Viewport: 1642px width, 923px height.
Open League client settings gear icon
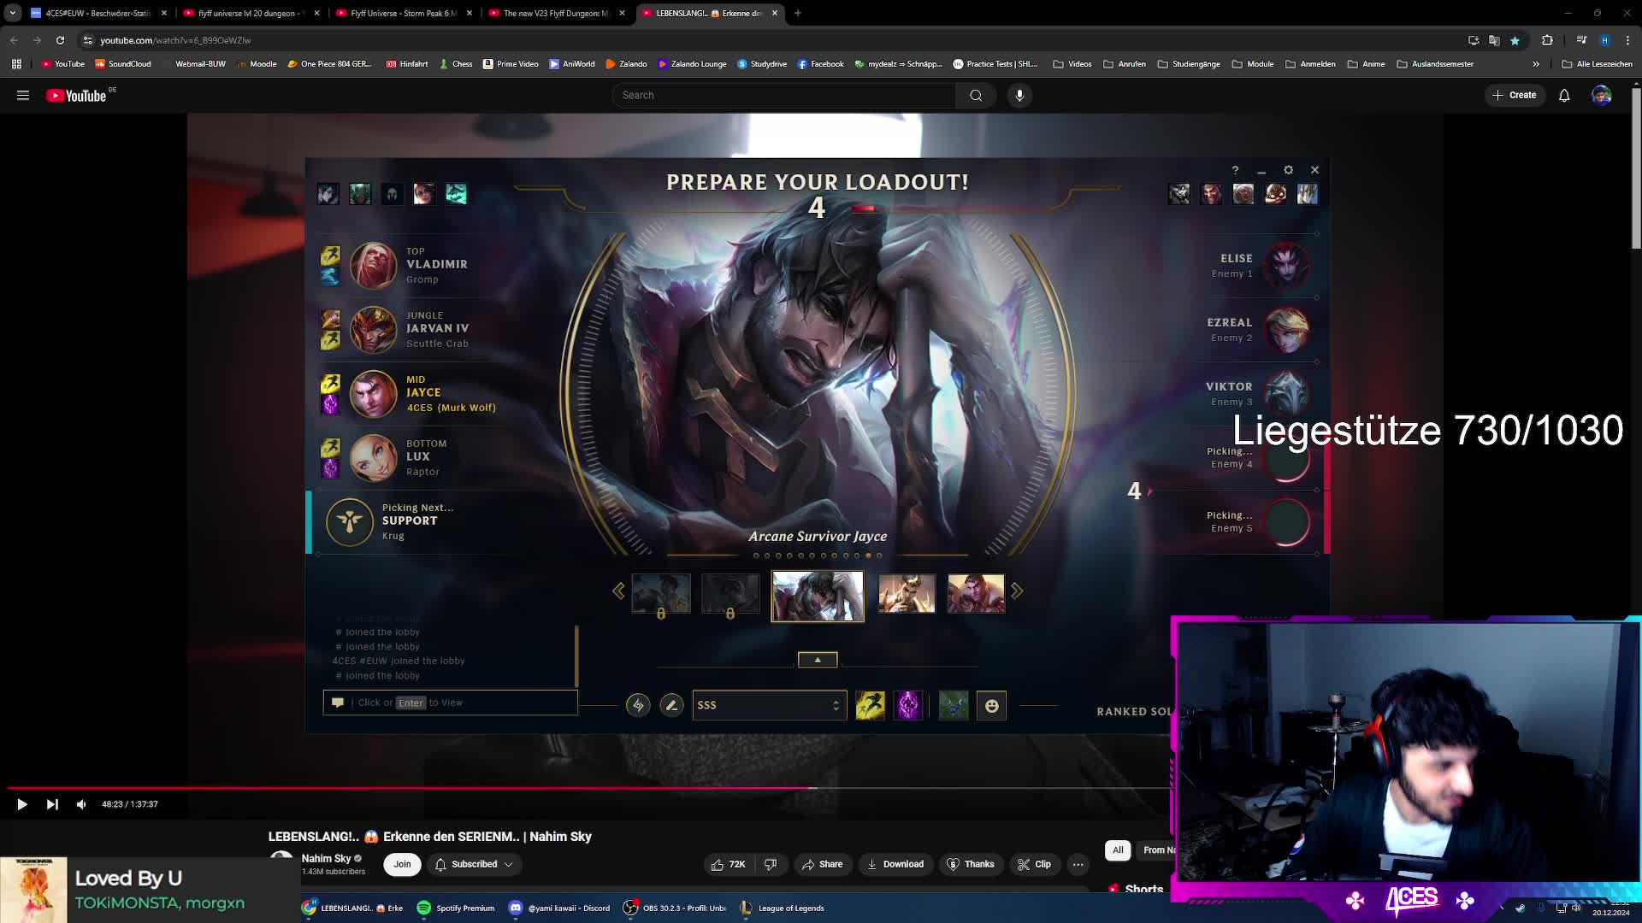1289,170
